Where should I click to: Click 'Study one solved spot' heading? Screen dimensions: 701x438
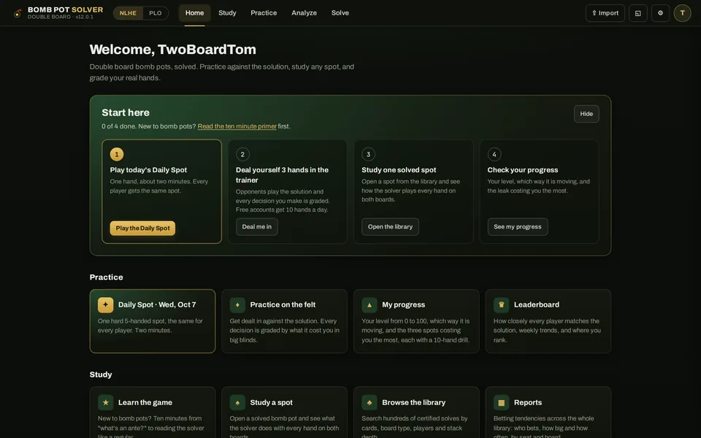click(399, 170)
